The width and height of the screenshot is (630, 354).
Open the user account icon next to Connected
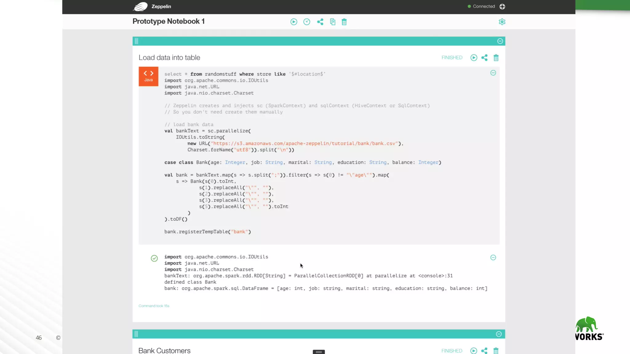tap(502, 6)
